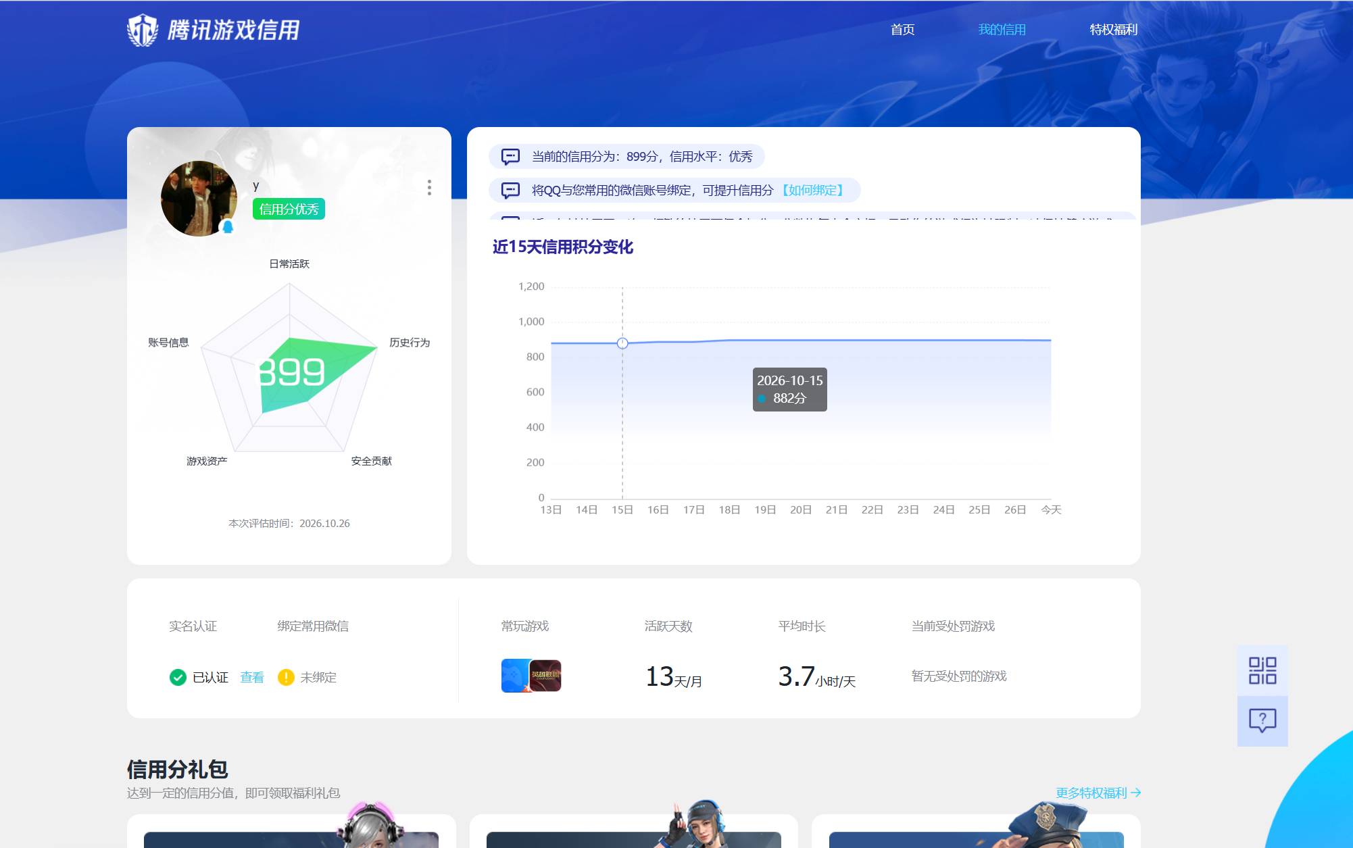Click the 26日 label on chart axis
The image size is (1353, 848).
pos(1015,509)
